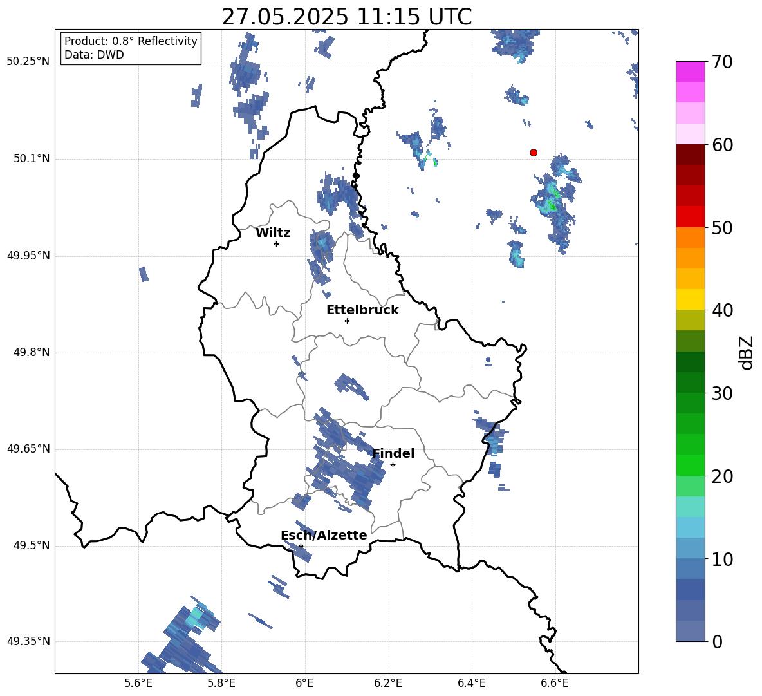Click the 6.4°E longitude label
This screenshot has height=696, width=762.
pos(471,683)
